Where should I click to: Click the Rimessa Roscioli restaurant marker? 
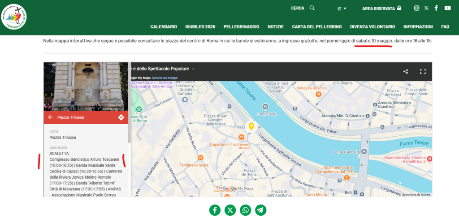[x=319, y=94]
